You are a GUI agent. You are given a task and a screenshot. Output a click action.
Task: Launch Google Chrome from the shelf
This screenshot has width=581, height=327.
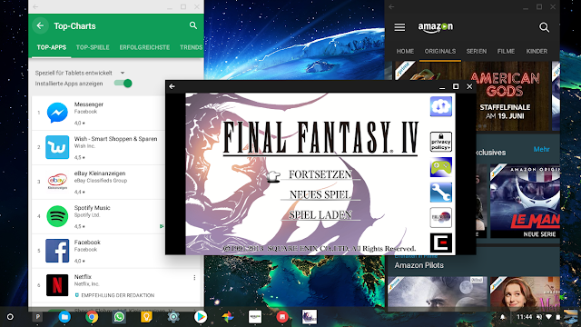92,317
